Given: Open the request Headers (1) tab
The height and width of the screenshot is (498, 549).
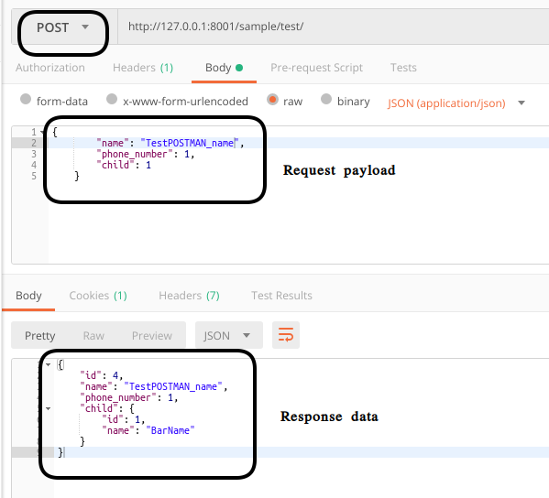Looking at the screenshot, I should tap(143, 68).
